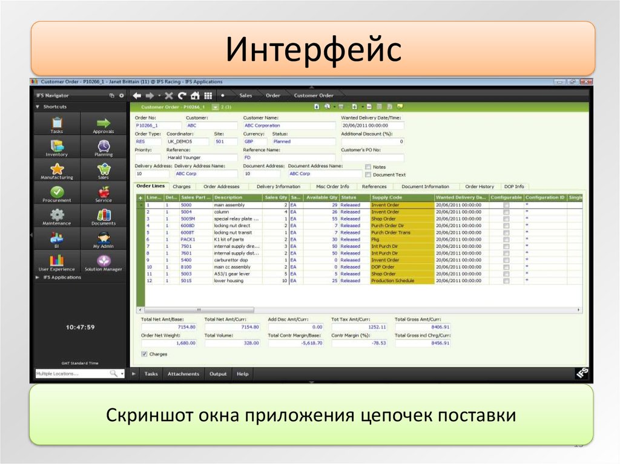
Task: Open the Delivery Information tab
Action: tap(278, 187)
